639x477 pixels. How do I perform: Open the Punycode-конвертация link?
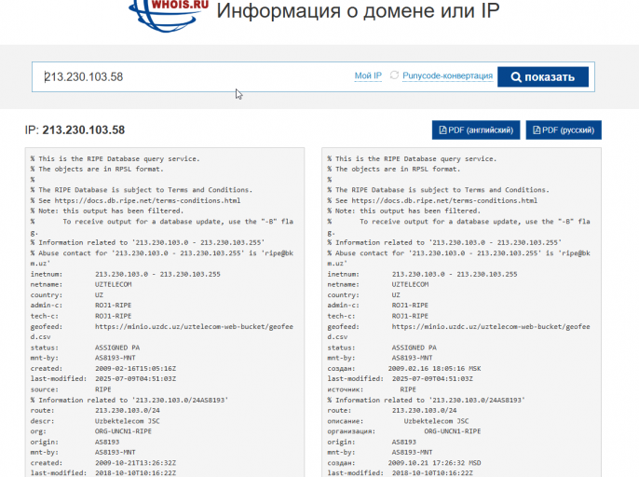point(447,75)
